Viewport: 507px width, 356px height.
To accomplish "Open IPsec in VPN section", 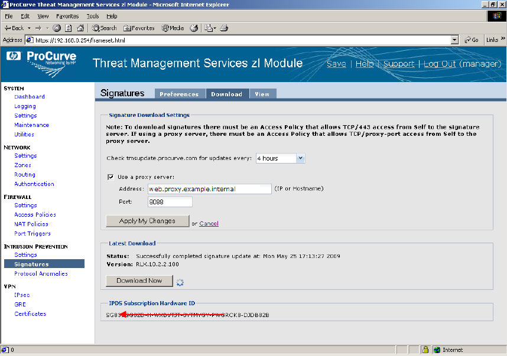I will click(22, 295).
